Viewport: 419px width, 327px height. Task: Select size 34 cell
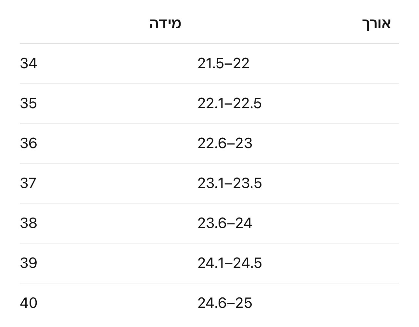pos(29,63)
